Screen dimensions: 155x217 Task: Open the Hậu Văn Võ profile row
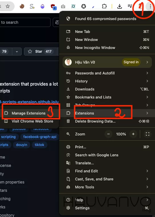pos(107,62)
